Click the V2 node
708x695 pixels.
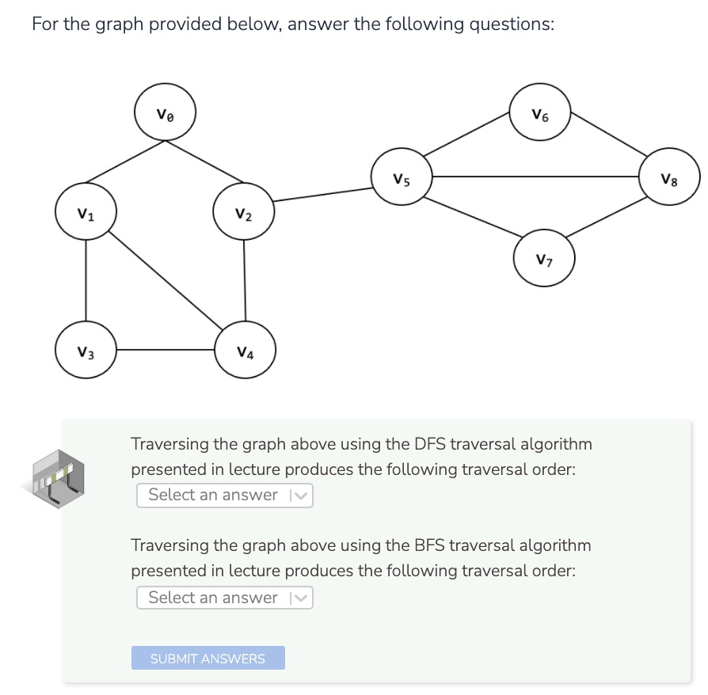(x=245, y=211)
